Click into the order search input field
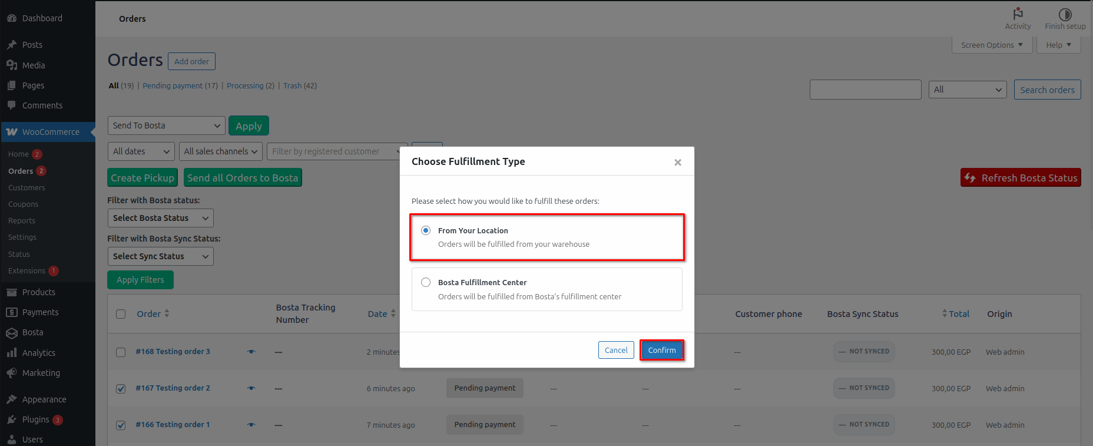This screenshot has width=1093, height=446. pos(865,90)
